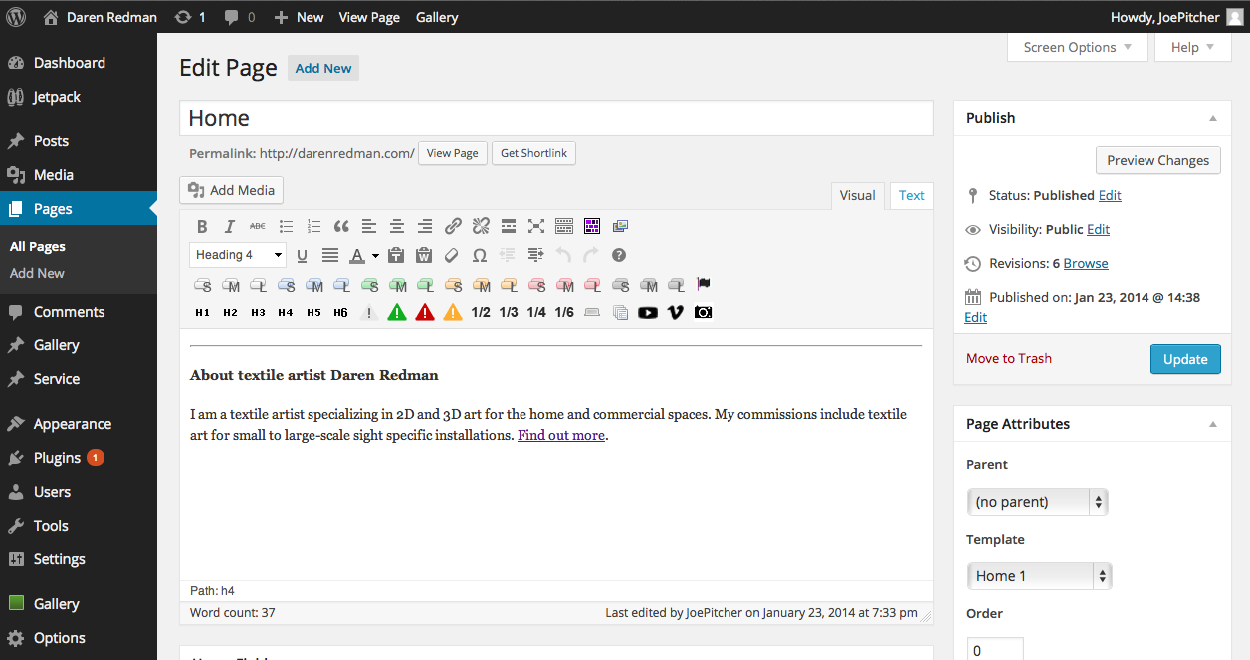
Task: Expand the Help panel
Action: 1192,47
